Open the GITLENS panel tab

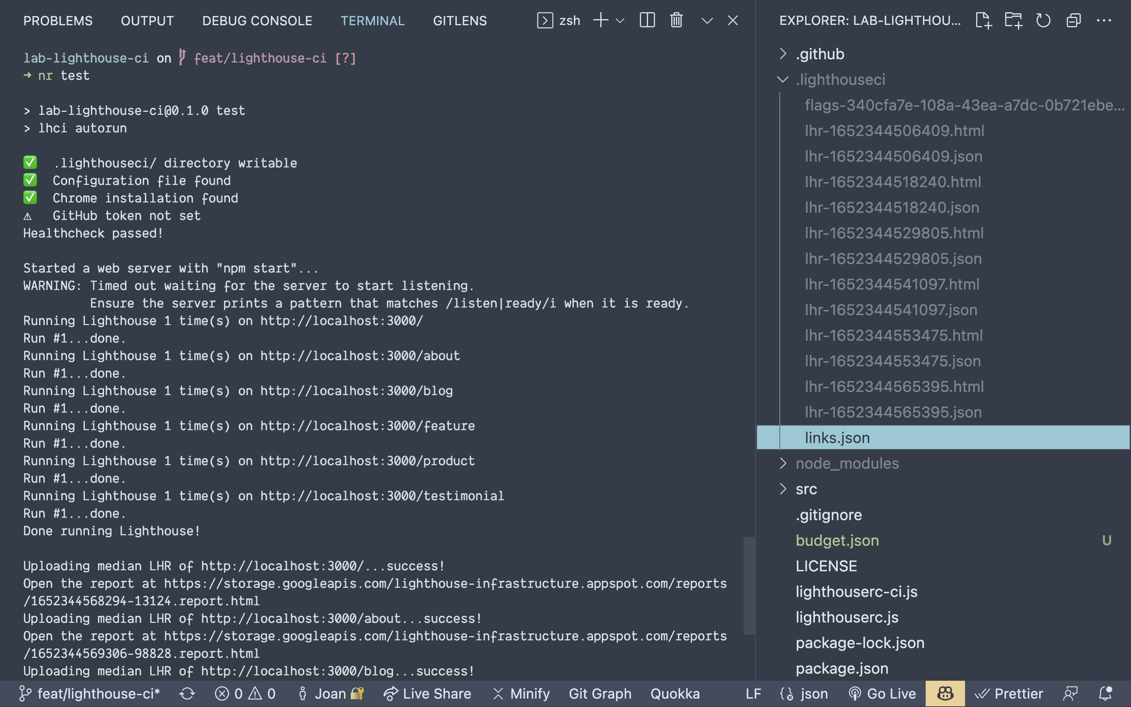coord(459,20)
